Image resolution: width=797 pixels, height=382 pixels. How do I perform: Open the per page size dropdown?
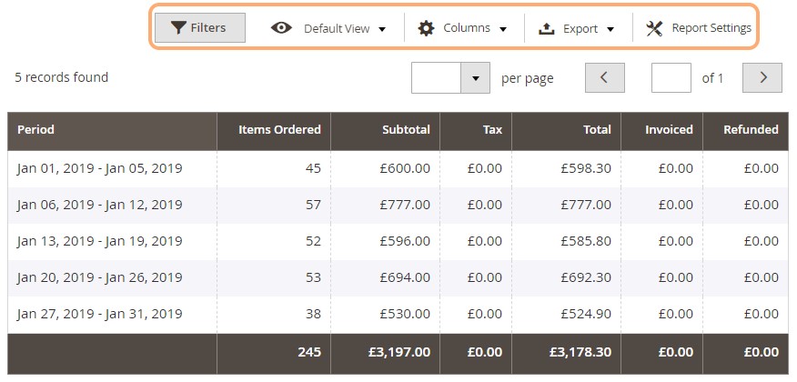point(475,77)
